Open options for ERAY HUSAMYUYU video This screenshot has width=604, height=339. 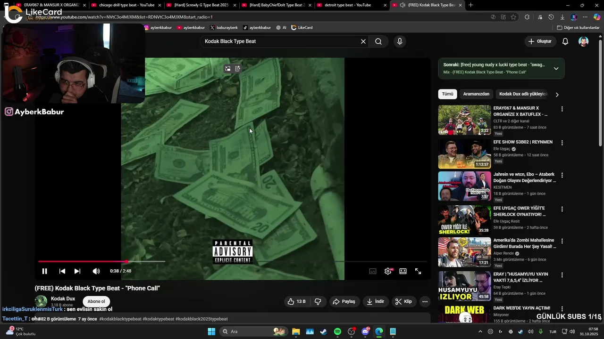tap(562, 274)
